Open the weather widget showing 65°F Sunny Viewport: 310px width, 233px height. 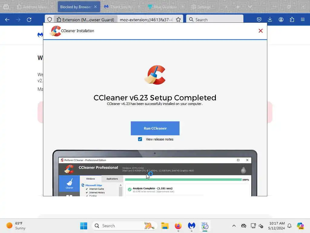click(16, 226)
